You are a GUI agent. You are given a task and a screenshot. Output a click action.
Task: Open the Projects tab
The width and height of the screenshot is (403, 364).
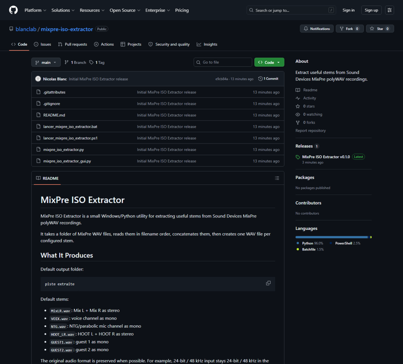point(131,44)
